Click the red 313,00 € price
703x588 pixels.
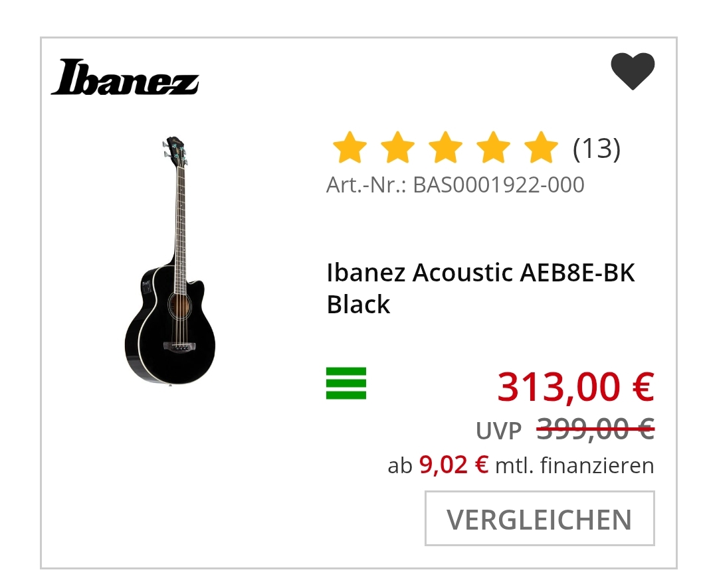(x=575, y=387)
